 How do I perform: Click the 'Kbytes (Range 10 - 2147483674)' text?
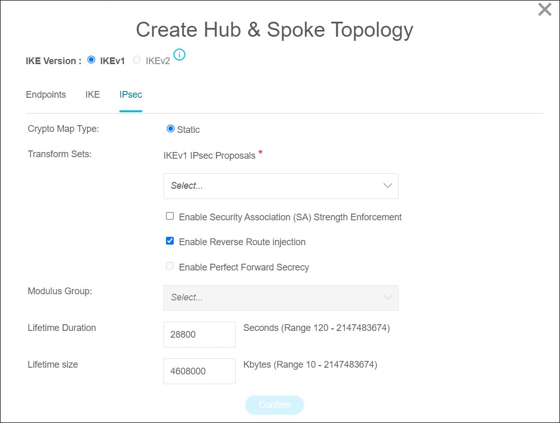310,365
